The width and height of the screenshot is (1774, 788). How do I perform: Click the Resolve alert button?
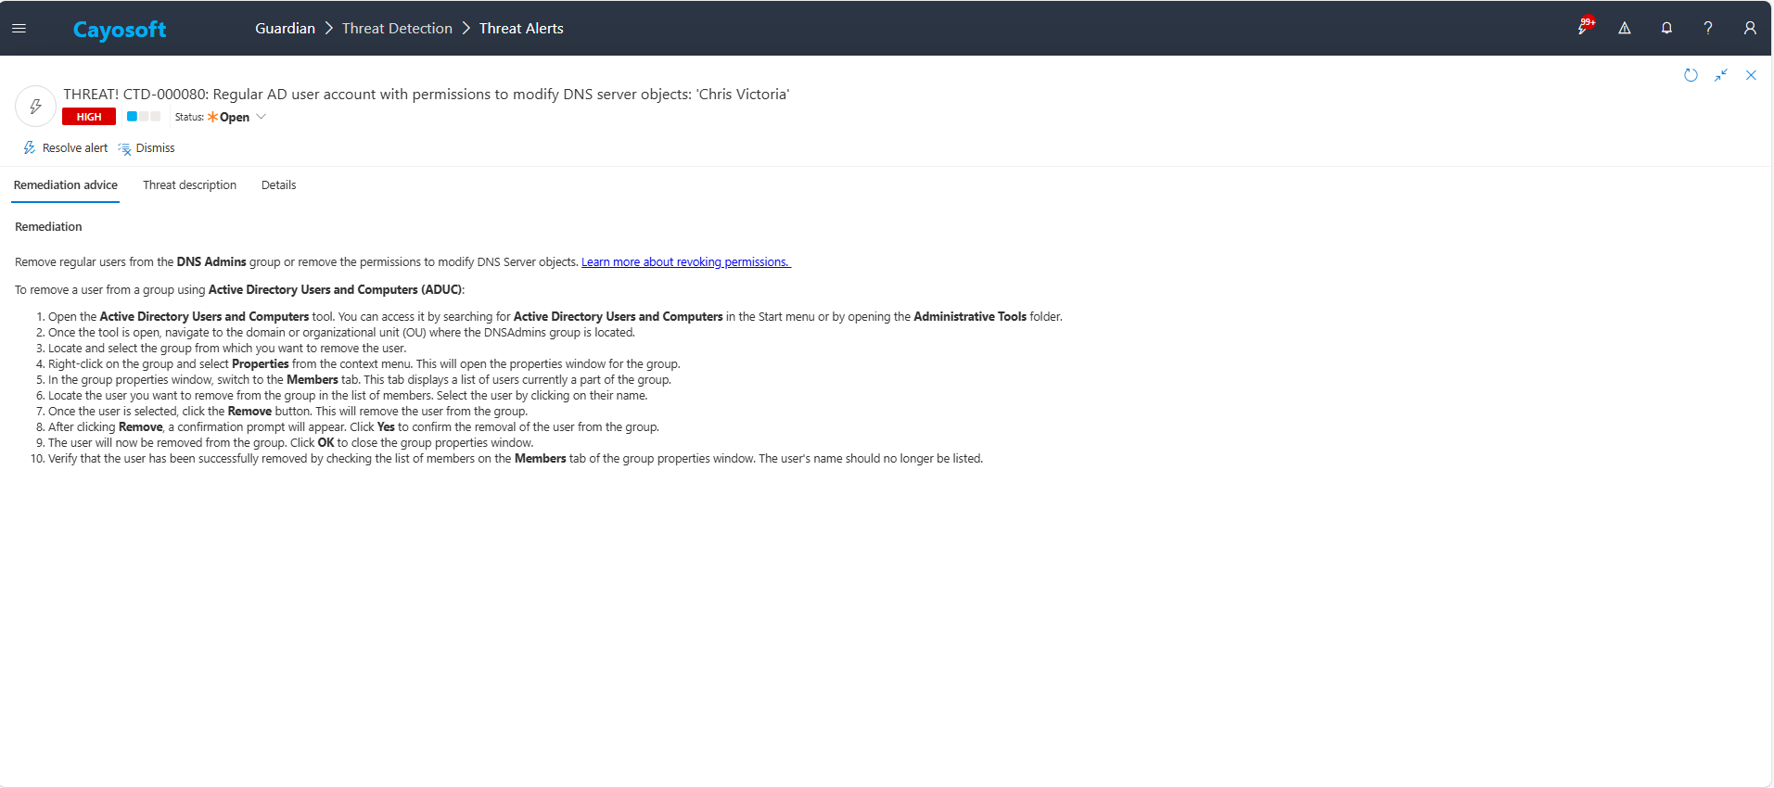point(66,148)
